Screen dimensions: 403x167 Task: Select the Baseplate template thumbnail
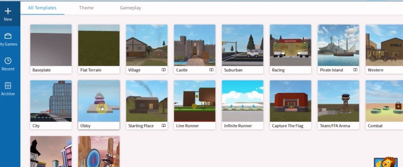(51, 45)
